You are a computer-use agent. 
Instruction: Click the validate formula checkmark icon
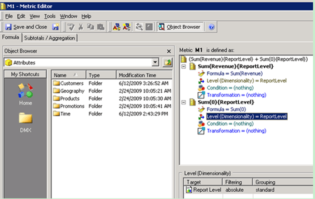pyautogui.click(x=71, y=27)
